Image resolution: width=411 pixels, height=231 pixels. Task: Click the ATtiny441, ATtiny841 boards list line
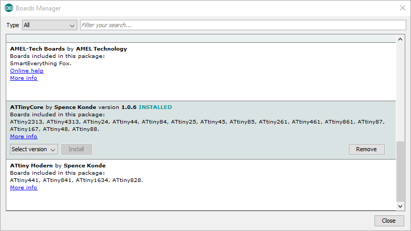click(76, 180)
